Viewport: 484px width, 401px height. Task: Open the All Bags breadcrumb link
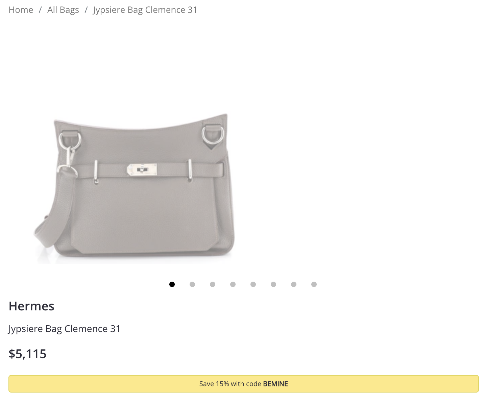[x=63, y=10]
